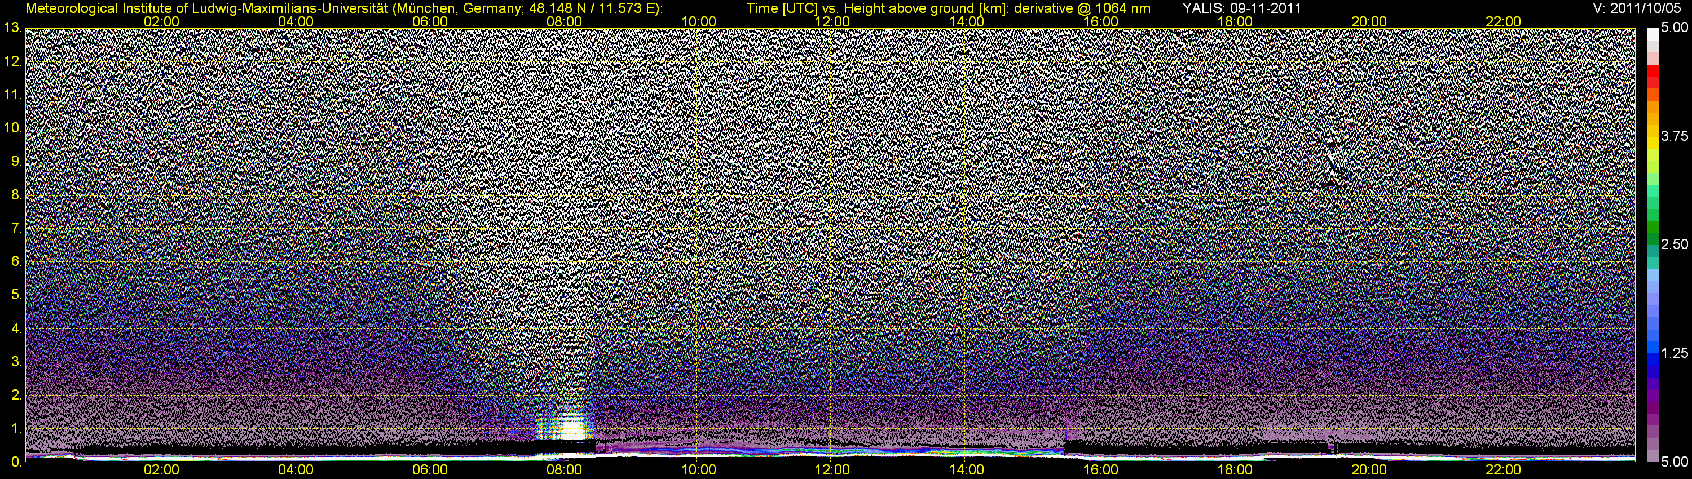This screenshot has height=479, width=1692.
Task: Click the height axis label 1
Action: (16, 429)
